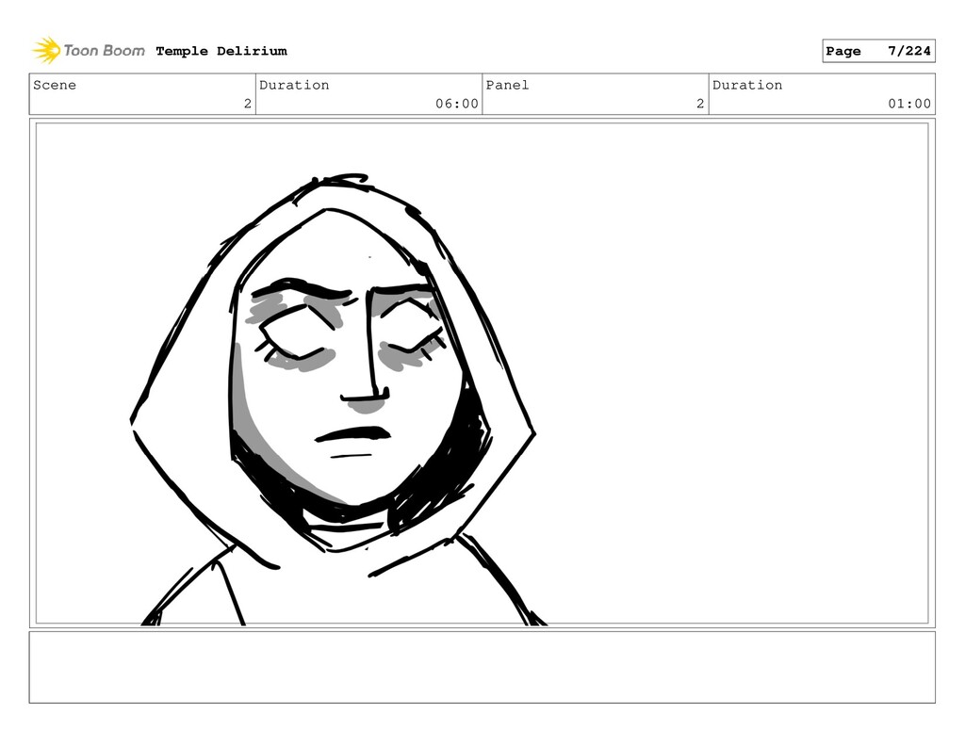Select the scene number value '2'
The width and height of the screenshot is (965, 747).
[248, 104]
